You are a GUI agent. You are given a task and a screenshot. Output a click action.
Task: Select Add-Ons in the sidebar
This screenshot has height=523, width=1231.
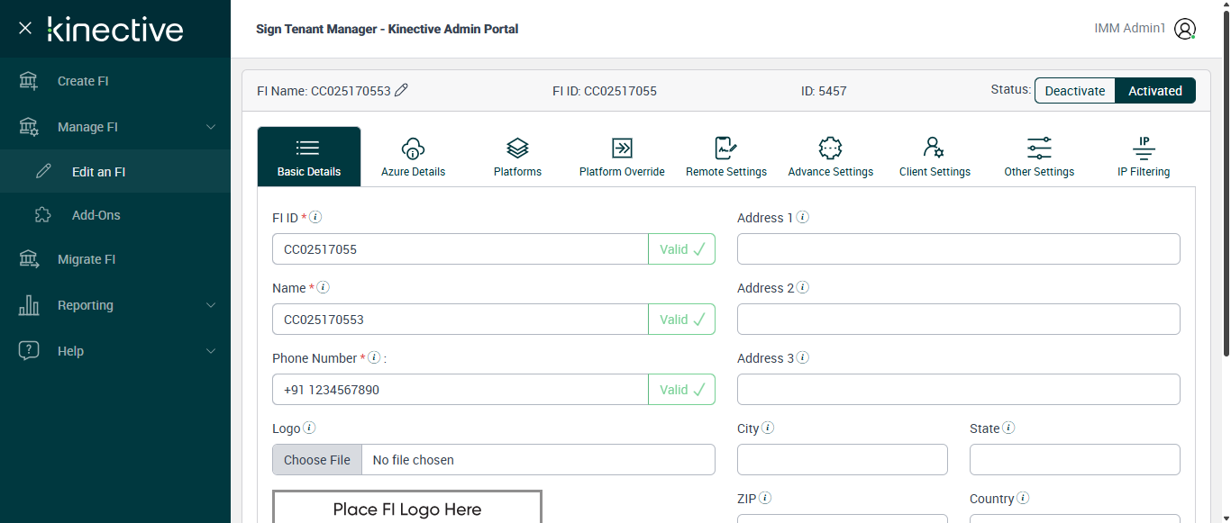click(x=96, y=215)
